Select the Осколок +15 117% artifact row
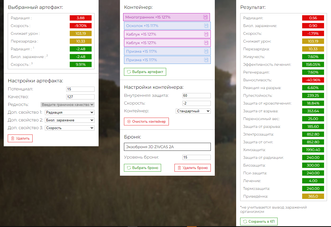This screenshot has width=331, height=227. (167, 26)
